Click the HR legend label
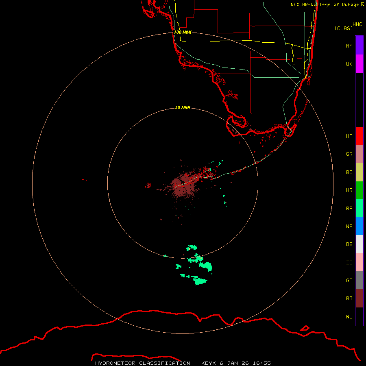 click(x=349, y=190)
